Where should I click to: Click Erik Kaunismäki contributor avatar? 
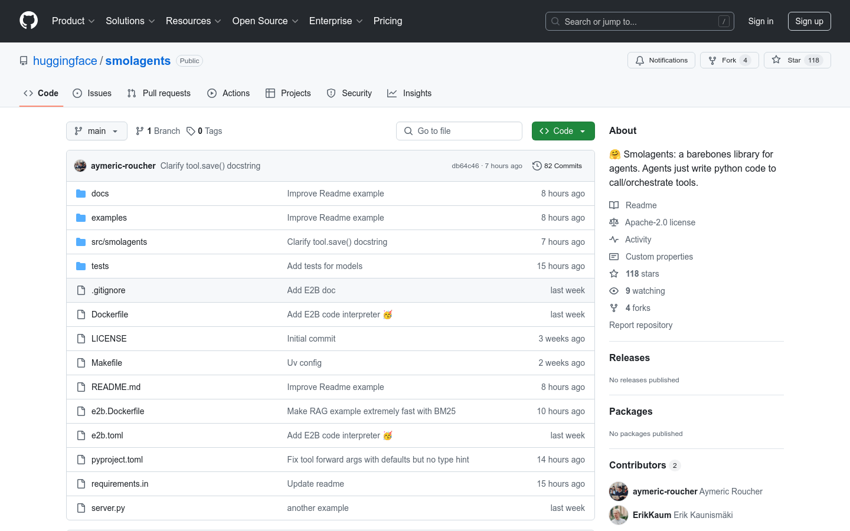click(x=619, y=515)
